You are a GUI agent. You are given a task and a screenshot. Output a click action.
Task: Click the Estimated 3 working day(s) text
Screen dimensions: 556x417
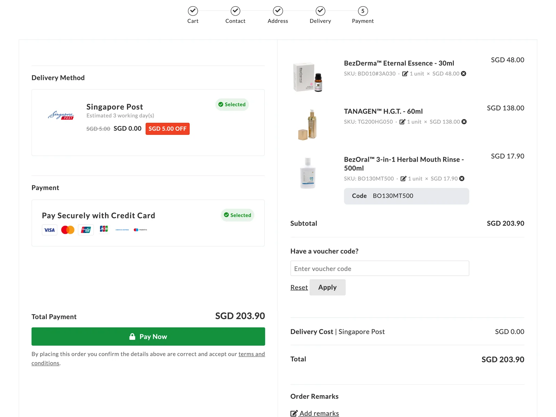[x=120, y=116]
